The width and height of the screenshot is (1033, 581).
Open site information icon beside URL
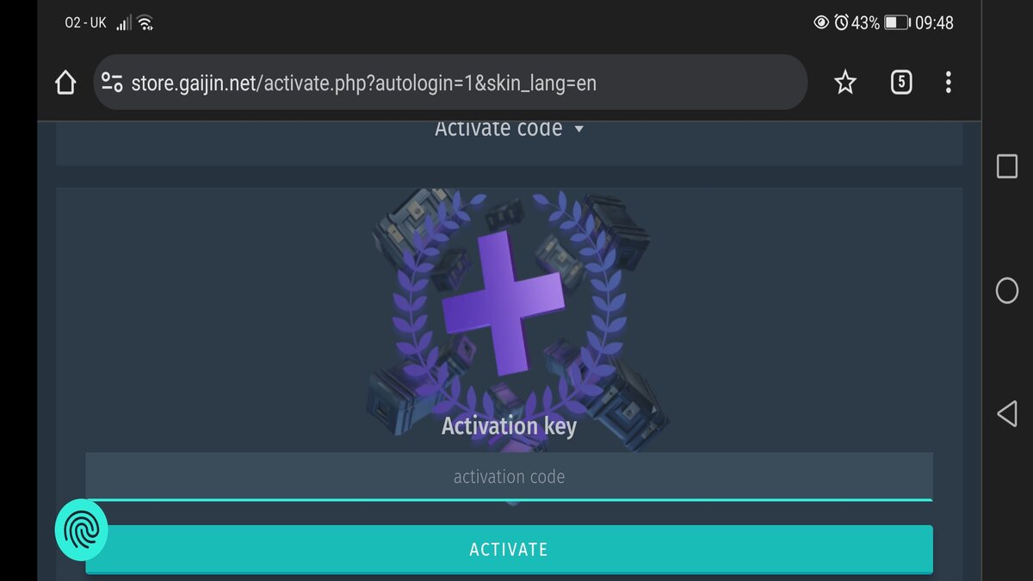point(112,83)
